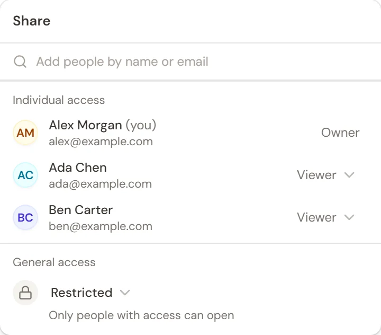Open Ben Carter's Viewer role dropdown
Viewport: 381px width, 335px height.
326,217
